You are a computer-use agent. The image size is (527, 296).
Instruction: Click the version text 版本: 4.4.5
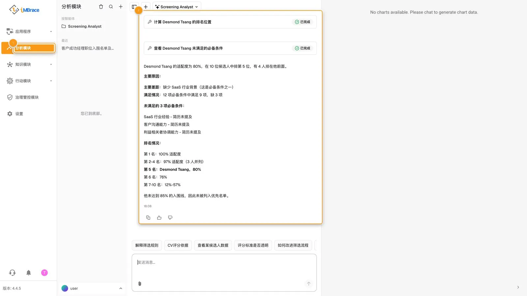pos(12,288)
